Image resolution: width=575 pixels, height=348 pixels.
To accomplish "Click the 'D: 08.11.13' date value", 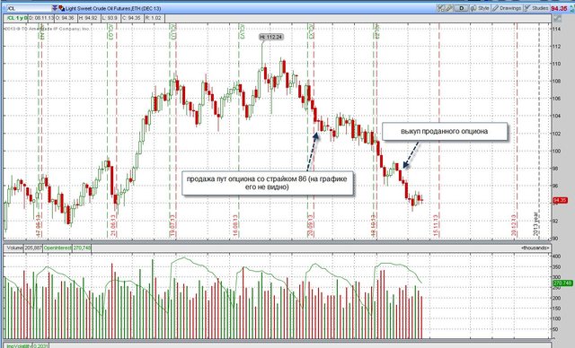I will [41, 18].
